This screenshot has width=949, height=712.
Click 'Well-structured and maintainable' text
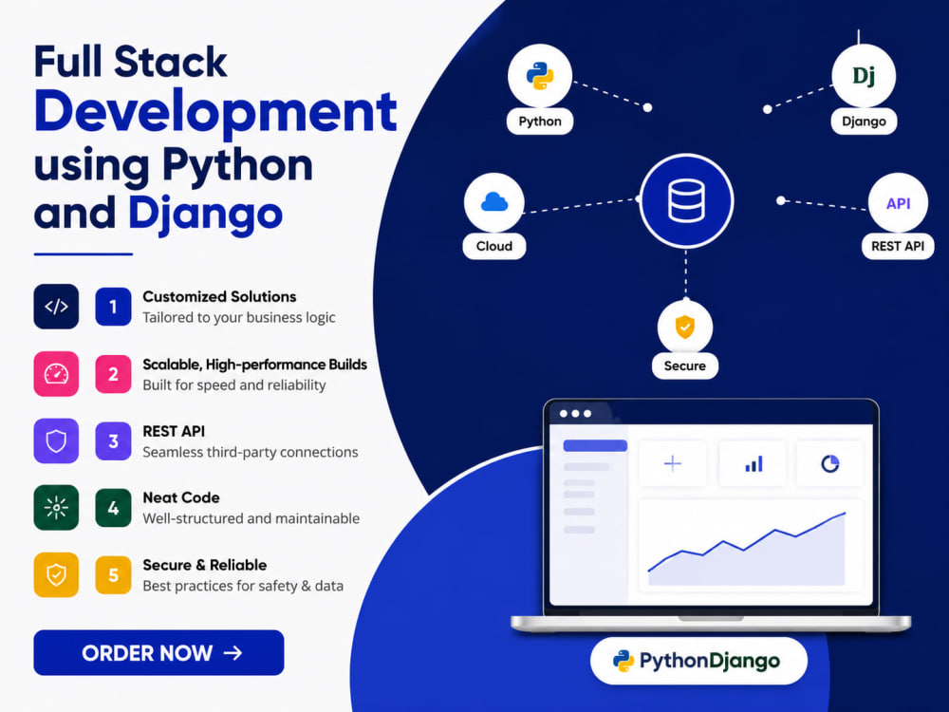coord(251,519)
